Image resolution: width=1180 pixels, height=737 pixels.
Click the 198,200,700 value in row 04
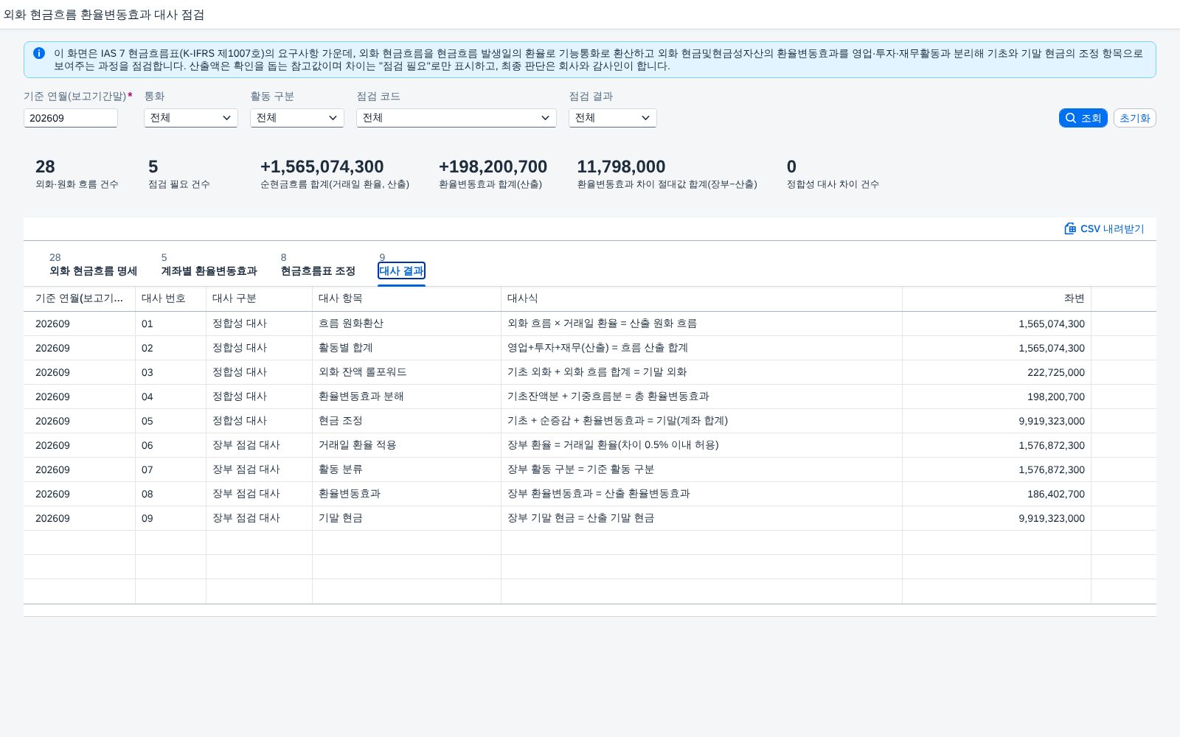(x=1056, y=397)
